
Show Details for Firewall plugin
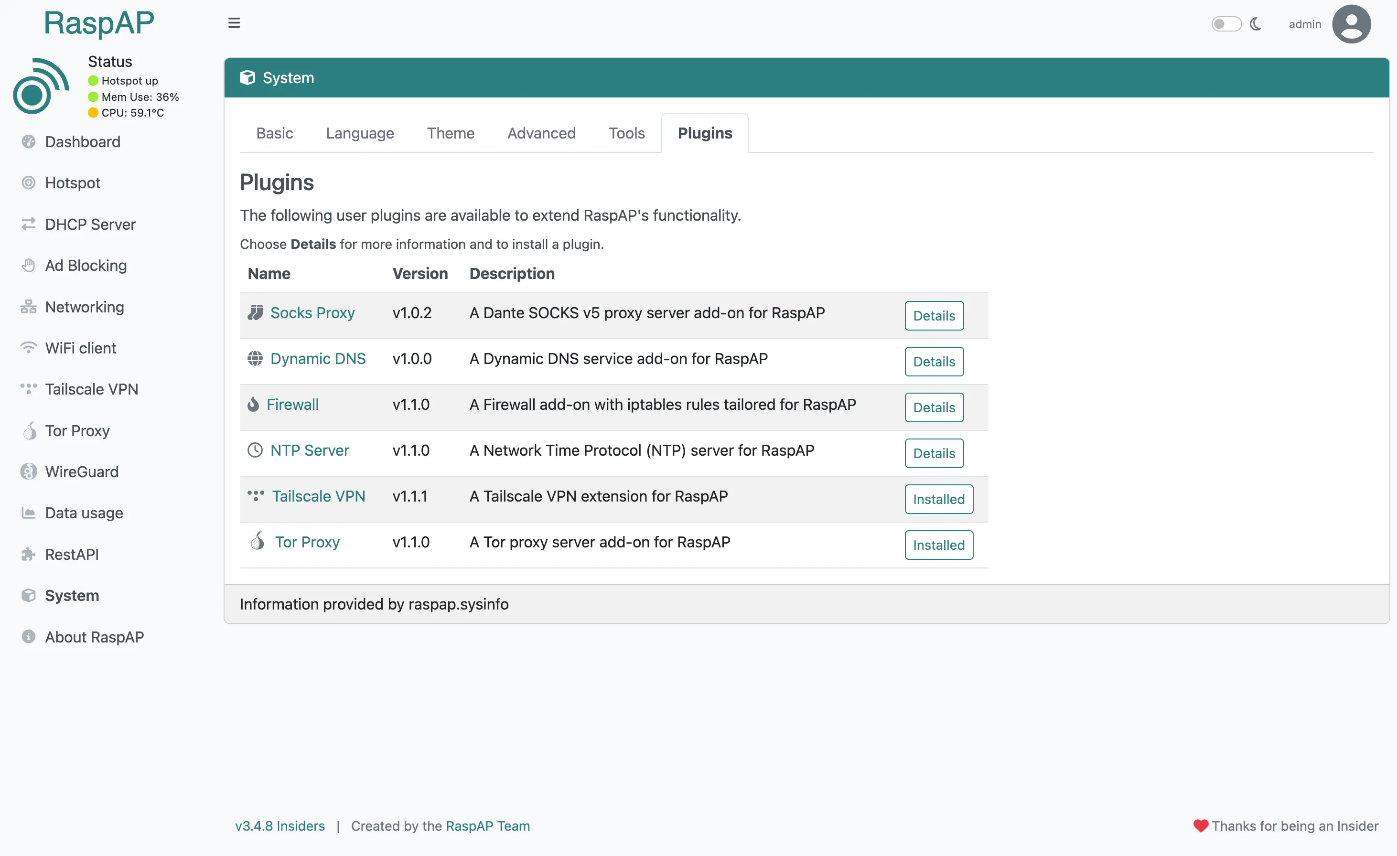[x=934, y=407]
